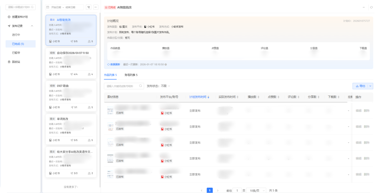Sort by 计划发布时间 column
Screen dimensions: 377x193
pos(208,97)
